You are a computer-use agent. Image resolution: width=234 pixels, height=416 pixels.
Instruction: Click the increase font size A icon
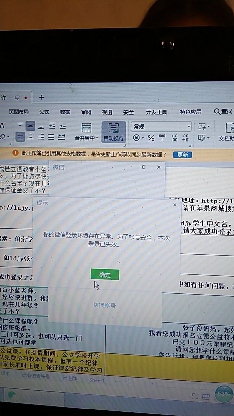click(x=3, y=125)
